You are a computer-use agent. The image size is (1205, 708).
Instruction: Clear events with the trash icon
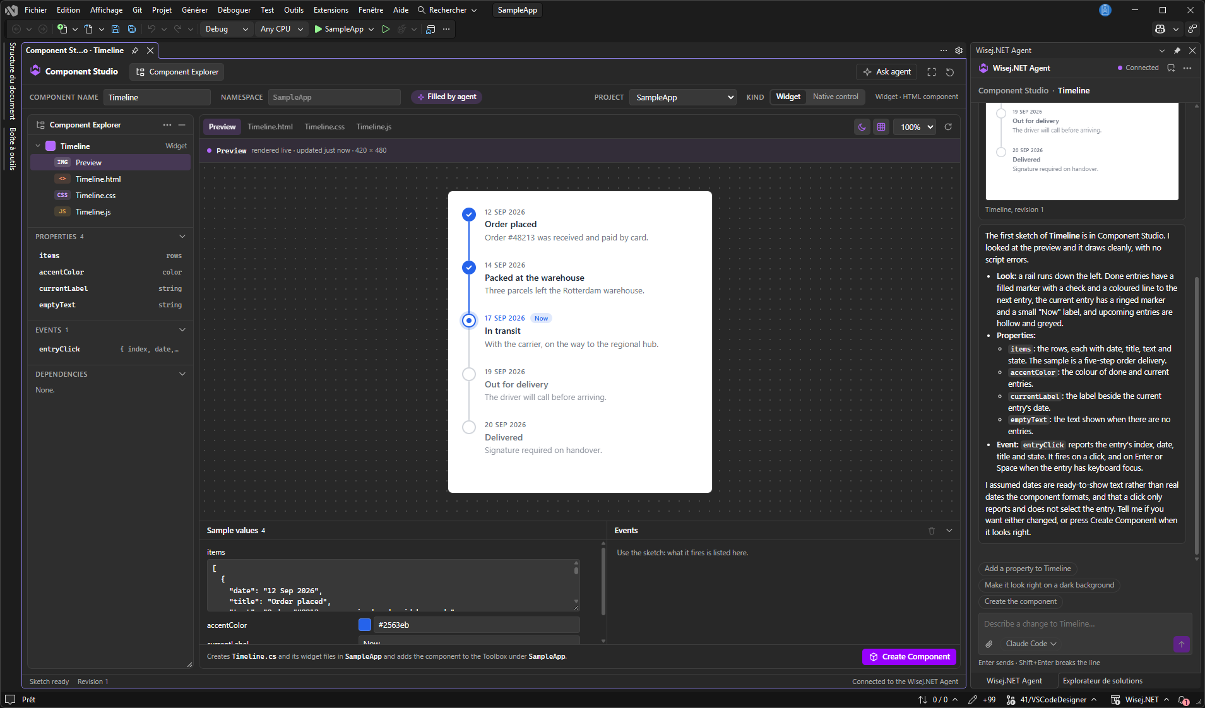coord(932,531)
